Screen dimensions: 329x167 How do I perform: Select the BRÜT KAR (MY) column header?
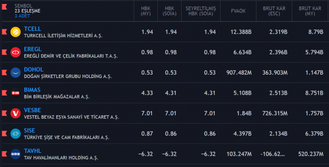click(310, 11)
